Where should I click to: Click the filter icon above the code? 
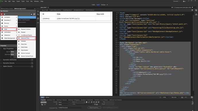click(x=192, y=10)
